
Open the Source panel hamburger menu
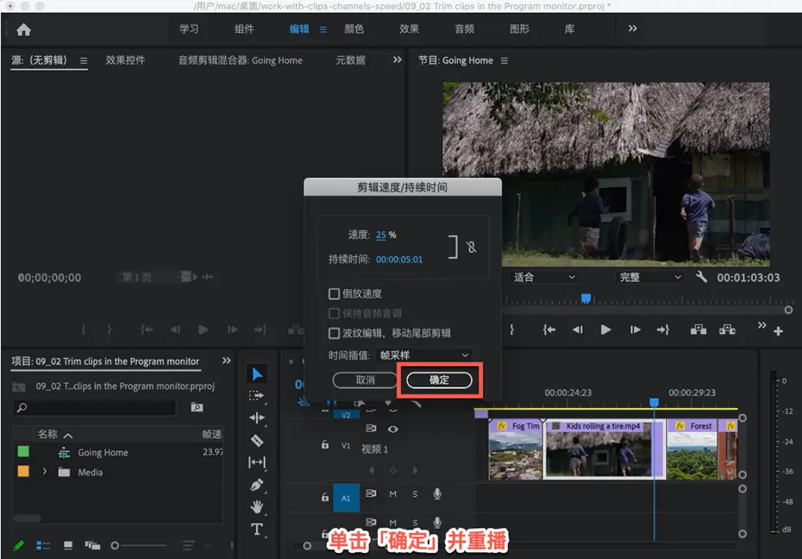click(x=84, y=60)
